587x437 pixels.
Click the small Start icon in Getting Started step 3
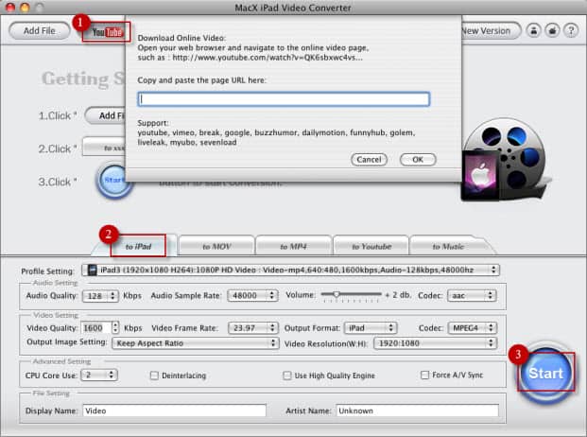point(113,182)
